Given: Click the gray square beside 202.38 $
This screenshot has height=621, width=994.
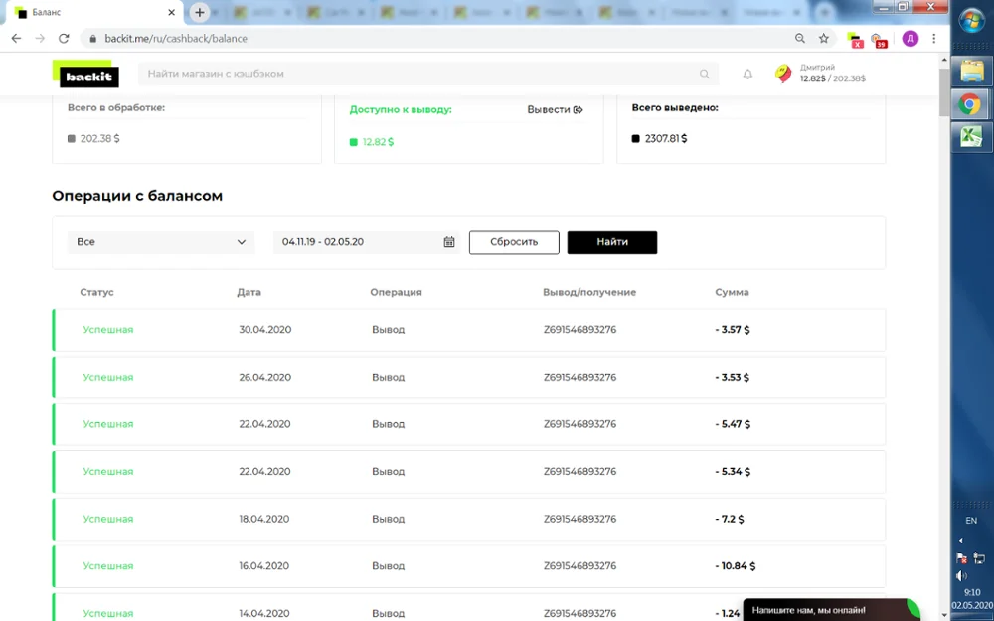Looking at the screenshot, I should 71,139.
